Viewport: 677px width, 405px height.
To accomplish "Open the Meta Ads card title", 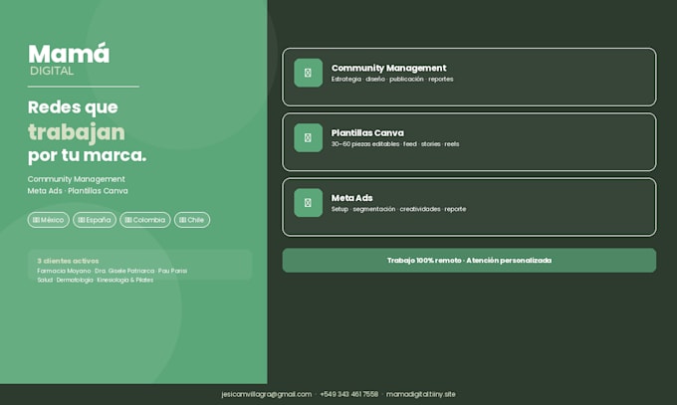I will [x=351, y=198].
